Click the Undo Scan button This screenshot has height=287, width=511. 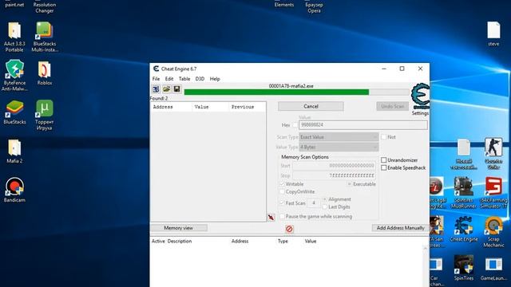(392, 106)
